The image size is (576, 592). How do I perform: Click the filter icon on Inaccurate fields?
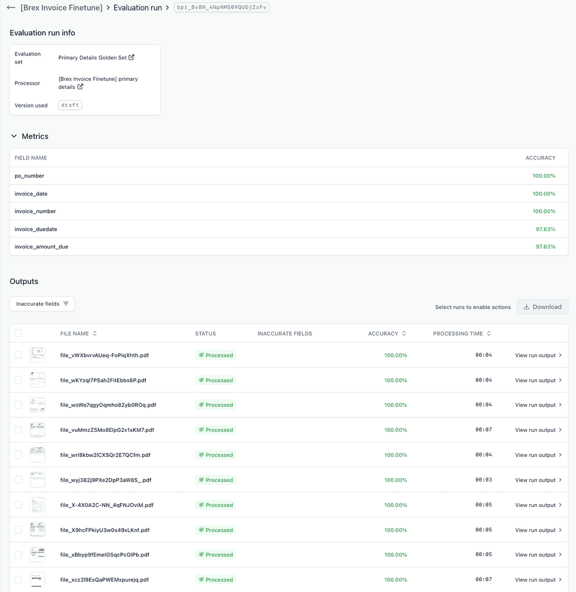tap(65, 304)
